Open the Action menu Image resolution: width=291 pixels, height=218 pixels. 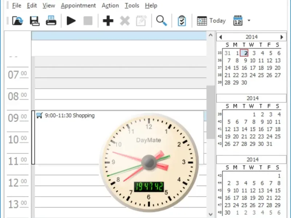pos(110,5)
